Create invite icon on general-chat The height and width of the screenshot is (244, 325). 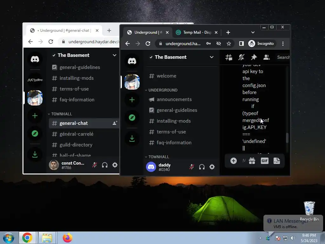[x=115, y=123]
